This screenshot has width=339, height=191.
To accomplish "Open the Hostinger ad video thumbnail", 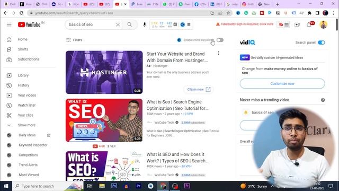I will click(x=104, y=72).
